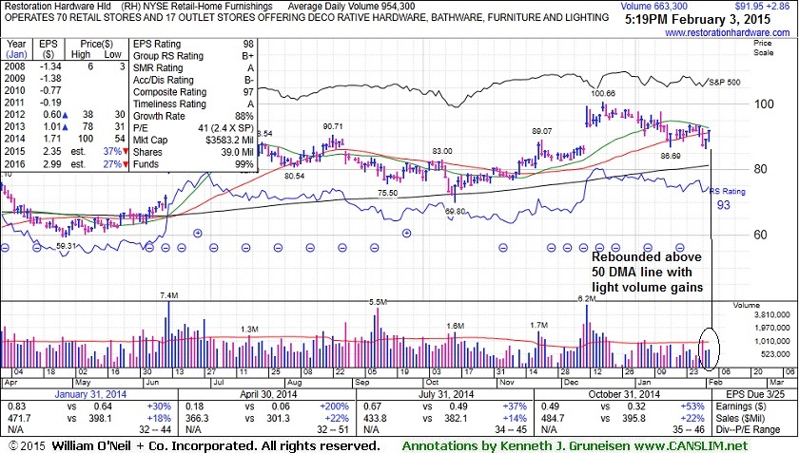The image size is (799, 453).
Task: Click the "5.5M" volume spike label
Action: coord(378,302)
